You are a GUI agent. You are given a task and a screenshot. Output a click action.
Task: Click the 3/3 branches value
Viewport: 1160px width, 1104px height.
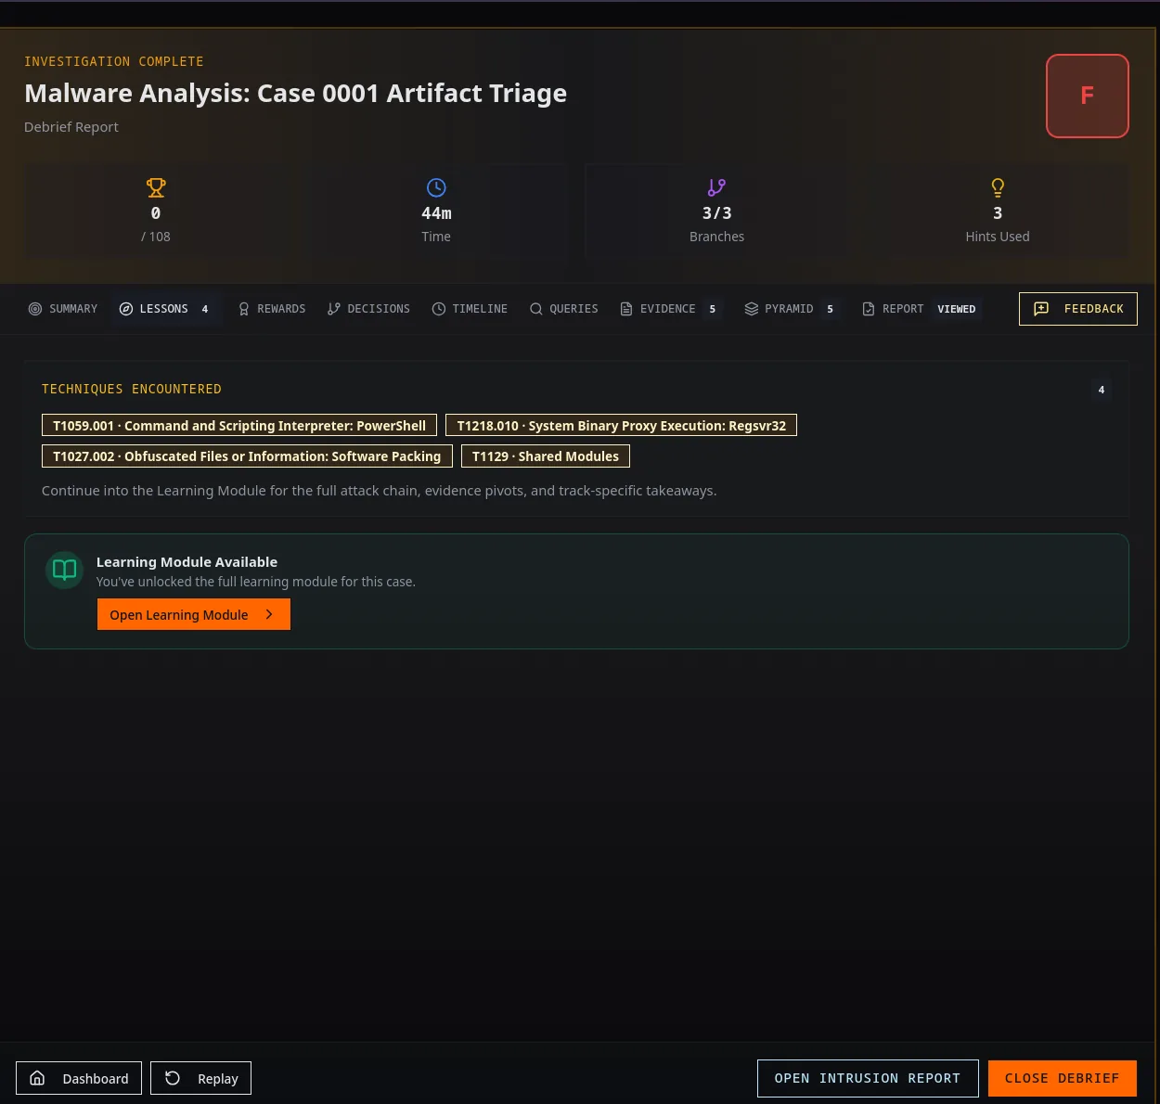tap(716, 213)
